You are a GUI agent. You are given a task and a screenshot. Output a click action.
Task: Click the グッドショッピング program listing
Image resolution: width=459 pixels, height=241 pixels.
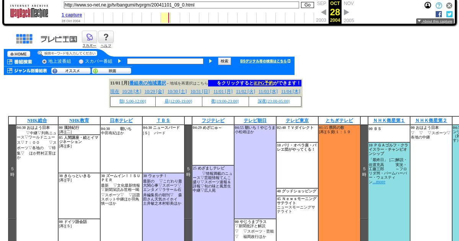click(297, 192)
